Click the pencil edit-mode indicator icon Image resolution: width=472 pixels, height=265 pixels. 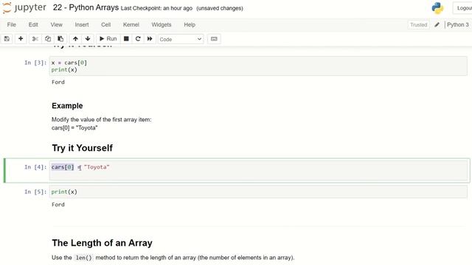437,24
